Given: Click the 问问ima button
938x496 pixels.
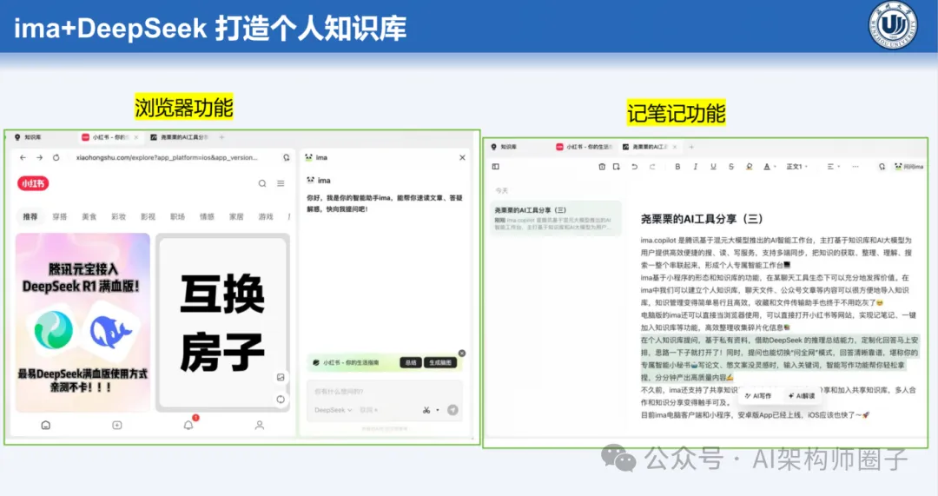Looking at the screenshot, I should pyautogui.click(x=908, y=167).
